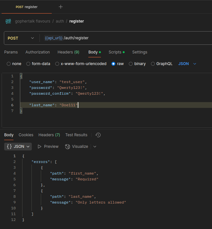
Task: Open the POST method dropdown
Action: [21, 38]
